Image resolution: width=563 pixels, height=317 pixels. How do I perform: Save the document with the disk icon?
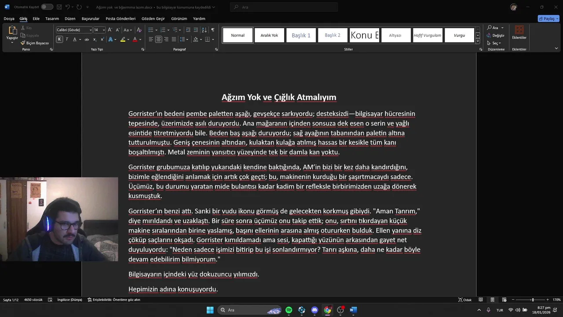click(x=59, y=7)
